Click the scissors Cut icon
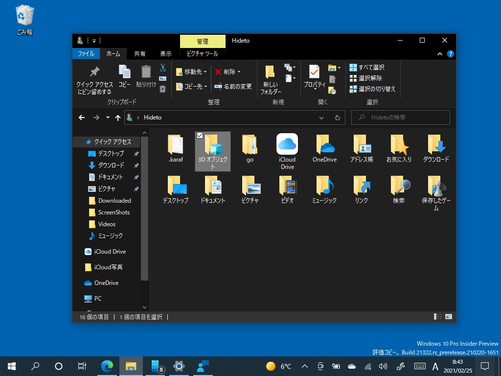Image resolution: width=501 pixels, height=376 pixels. 163,68
